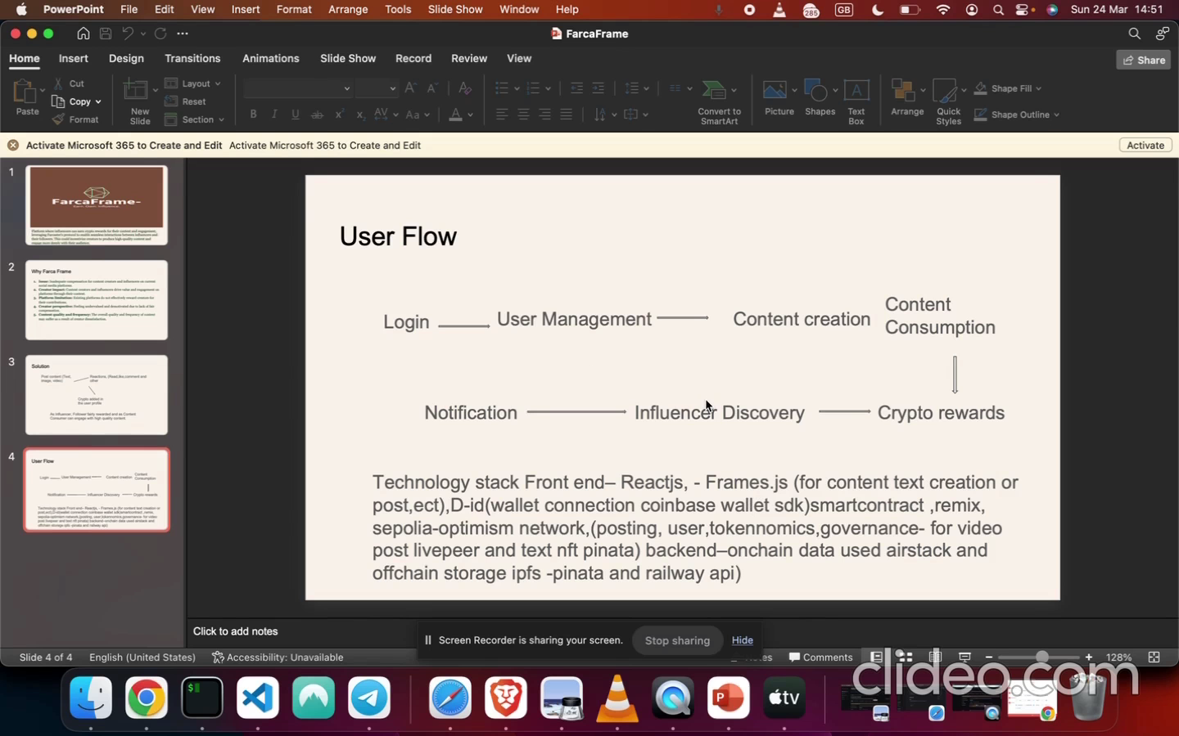Open the Shape Fill dropdown

tap(1008, 88)
